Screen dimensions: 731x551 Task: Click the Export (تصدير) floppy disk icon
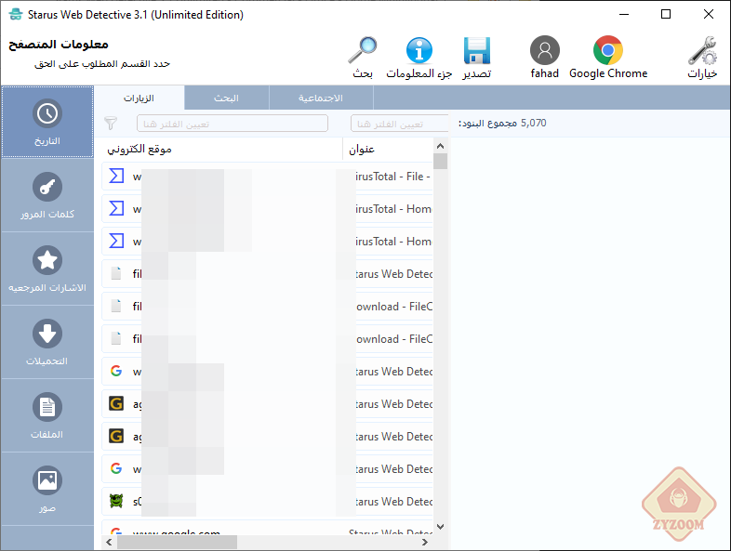click(x=477, y=50)
